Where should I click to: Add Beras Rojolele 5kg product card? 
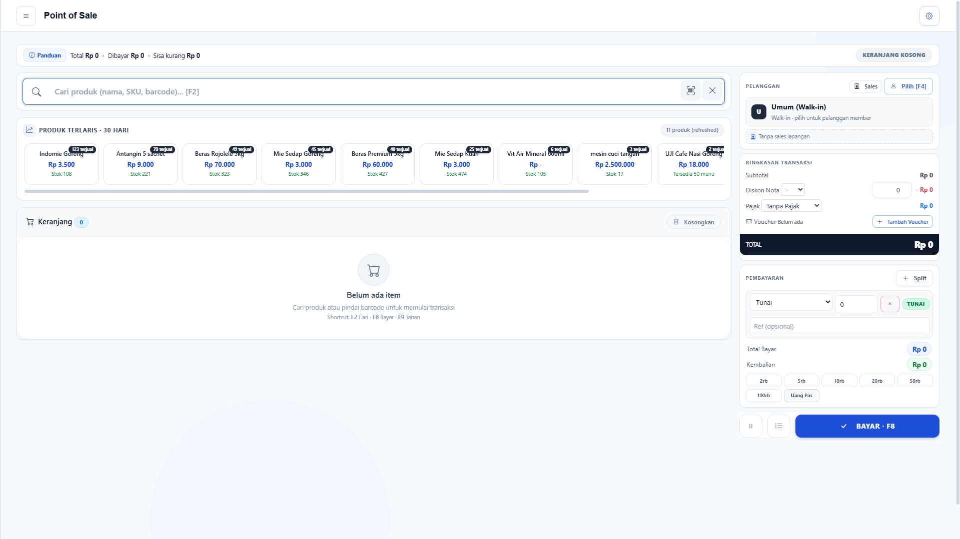[220, 164]
